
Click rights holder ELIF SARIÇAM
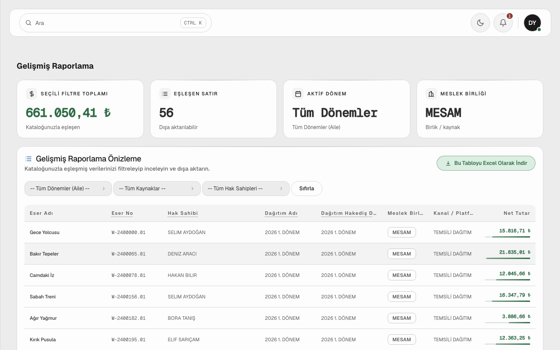pos(184,339)
